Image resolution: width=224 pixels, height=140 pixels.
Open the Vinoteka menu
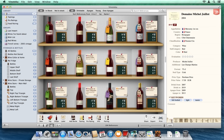(13, 2)
